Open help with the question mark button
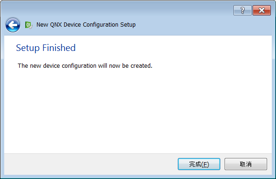The width and height of the screenshot is (276, 179). [x=242, y=10]
